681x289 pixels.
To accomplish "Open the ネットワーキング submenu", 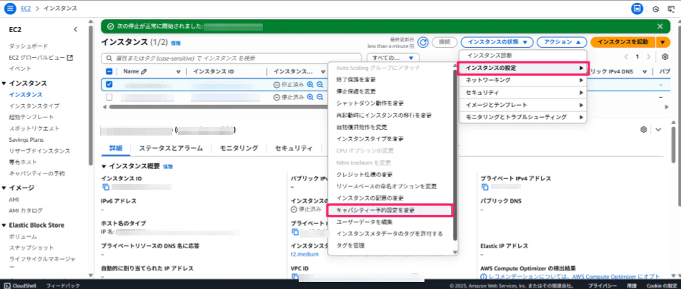I will [523, 80].
